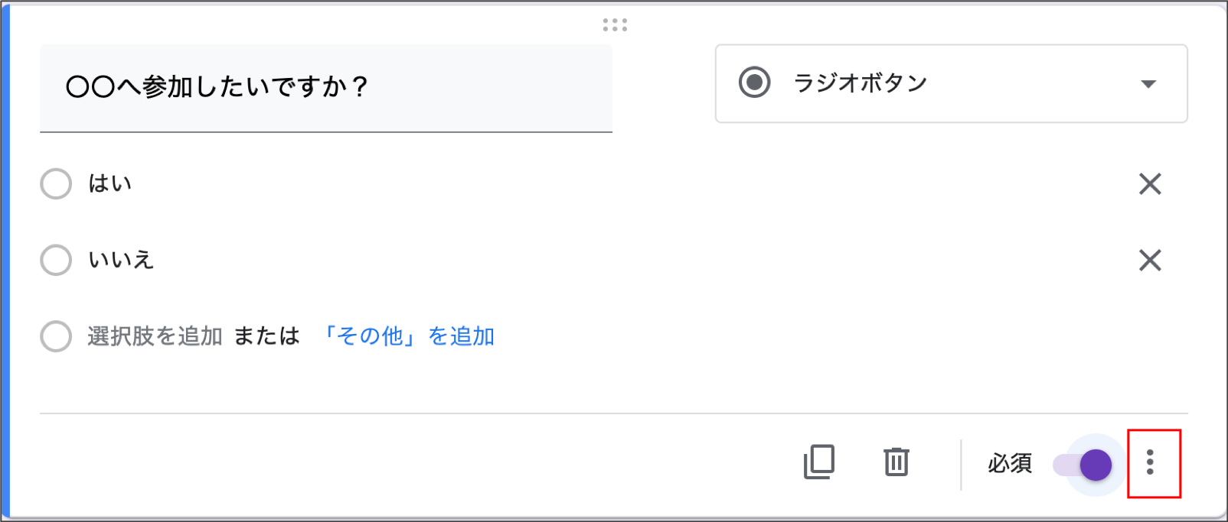Click 選択肢を追加 to add option
Image resolution: width=1228 pixels, height=522 pixels.
(155, 336)
